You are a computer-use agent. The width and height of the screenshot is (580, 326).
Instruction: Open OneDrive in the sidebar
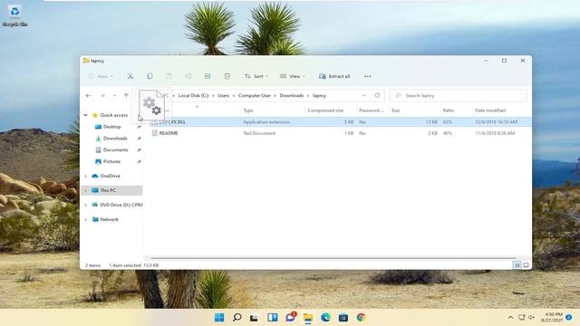(x=110, y=176)
